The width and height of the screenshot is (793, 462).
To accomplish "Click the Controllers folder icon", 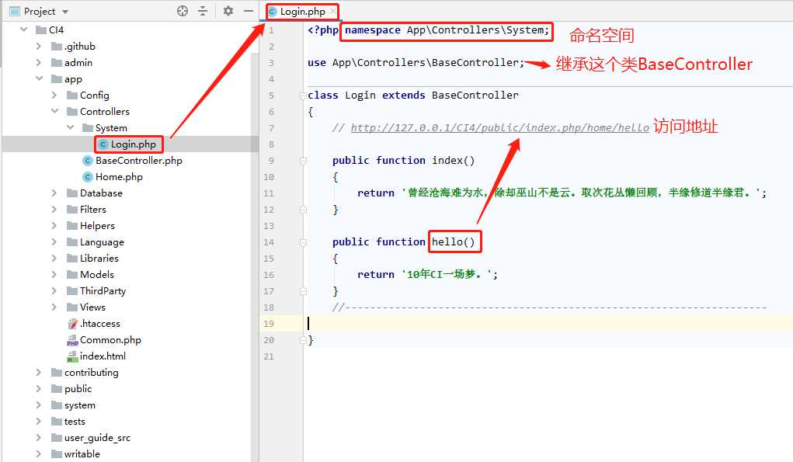I will (x=72, y=111).
